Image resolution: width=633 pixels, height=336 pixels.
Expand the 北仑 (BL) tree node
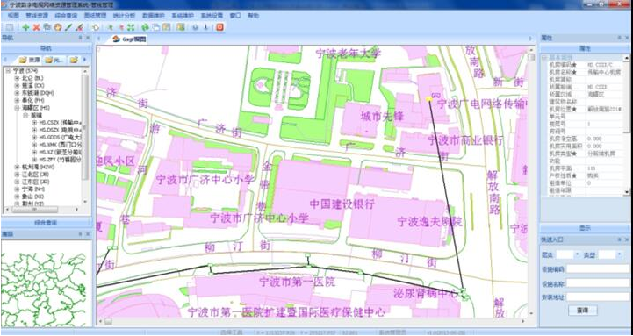(17, 78)
